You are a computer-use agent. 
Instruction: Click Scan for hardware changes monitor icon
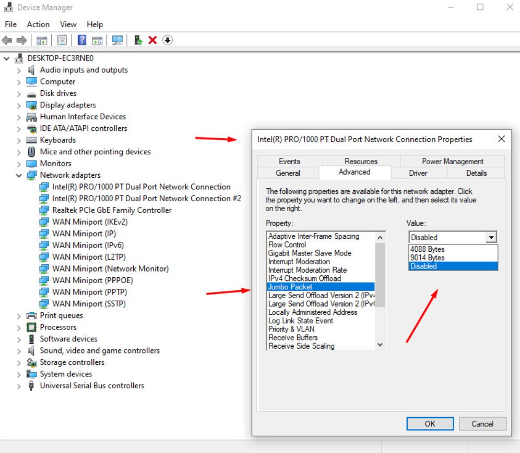coord(117,40)
